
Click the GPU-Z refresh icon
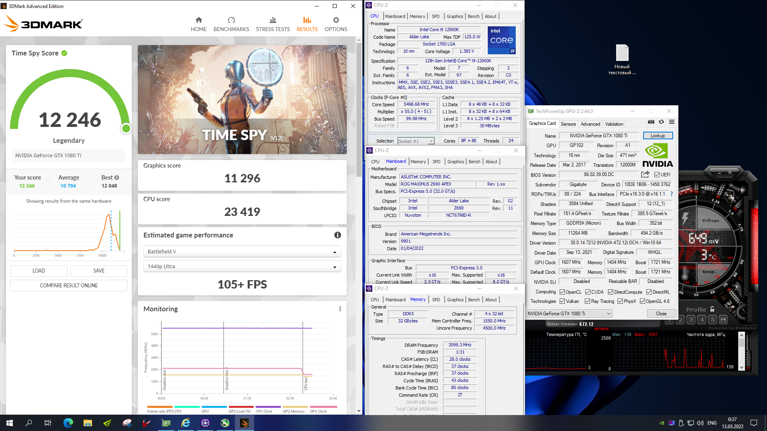662,122
